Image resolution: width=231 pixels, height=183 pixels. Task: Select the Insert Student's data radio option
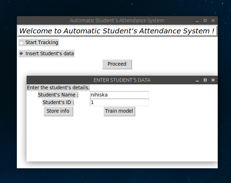point(47,53)
